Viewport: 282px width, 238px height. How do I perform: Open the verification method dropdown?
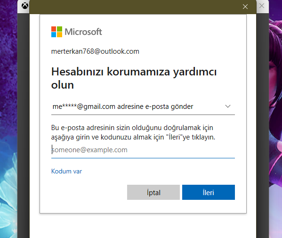click(x=143, y=107)
